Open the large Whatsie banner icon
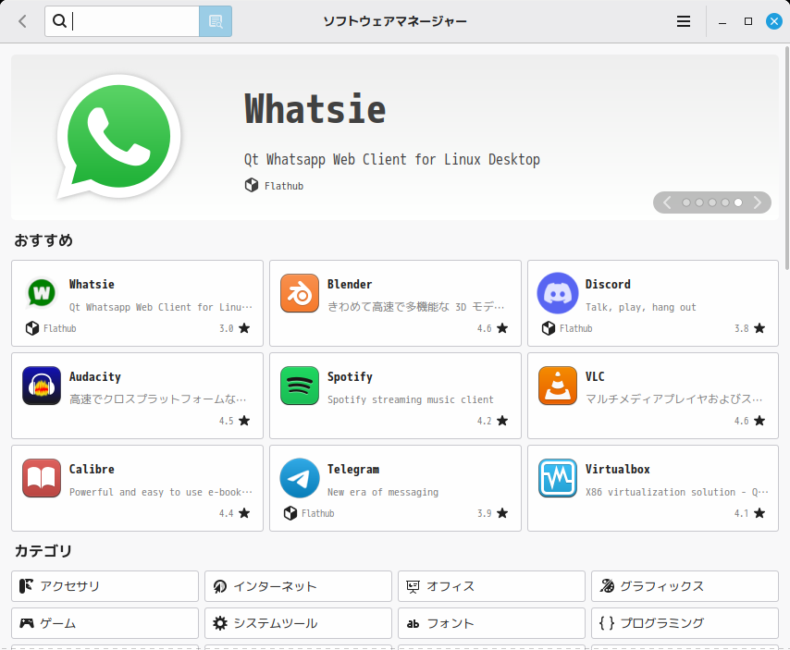790x650 pixels. [119, 137]
